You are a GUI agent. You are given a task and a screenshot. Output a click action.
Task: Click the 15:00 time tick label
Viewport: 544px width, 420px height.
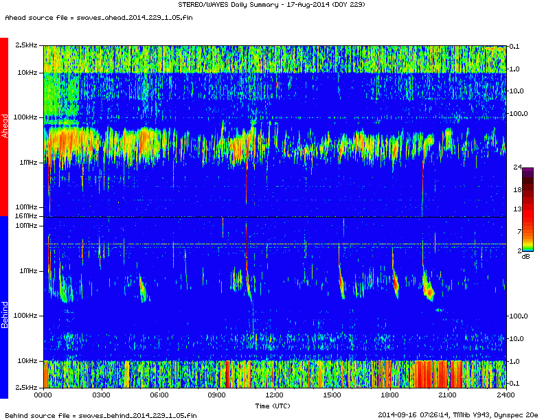[x=332, y=395]
